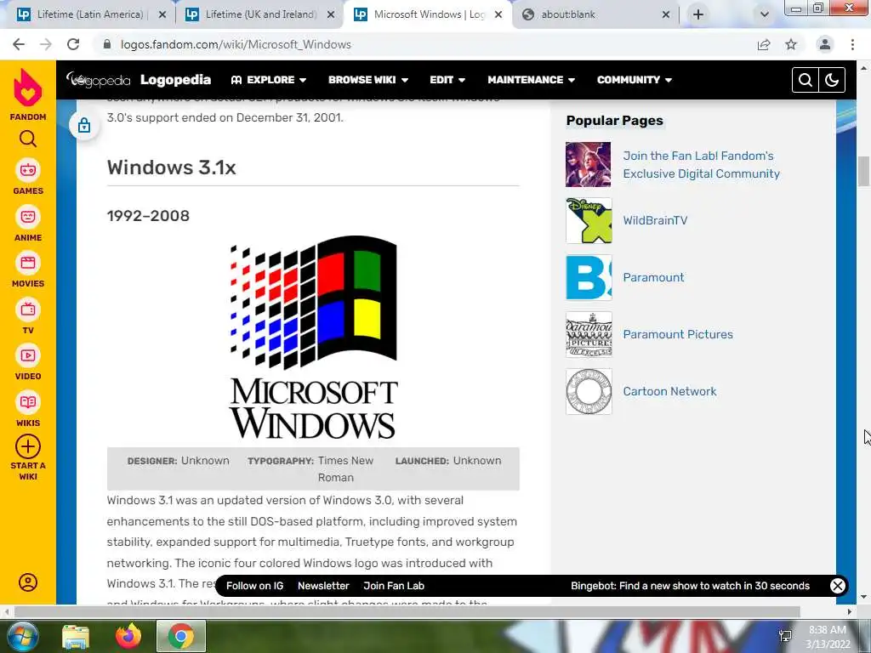Screen dimensions: 871x653
Task: Click the Bingebot find a show link
Action: 690,586
